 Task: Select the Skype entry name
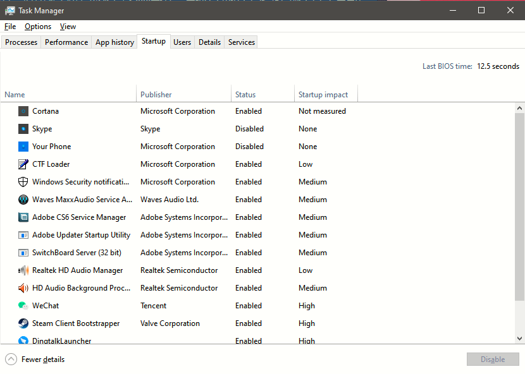pos(42,129)
